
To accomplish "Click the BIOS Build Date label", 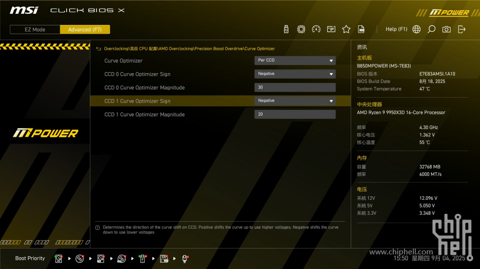I will click(x=373, y=82).
